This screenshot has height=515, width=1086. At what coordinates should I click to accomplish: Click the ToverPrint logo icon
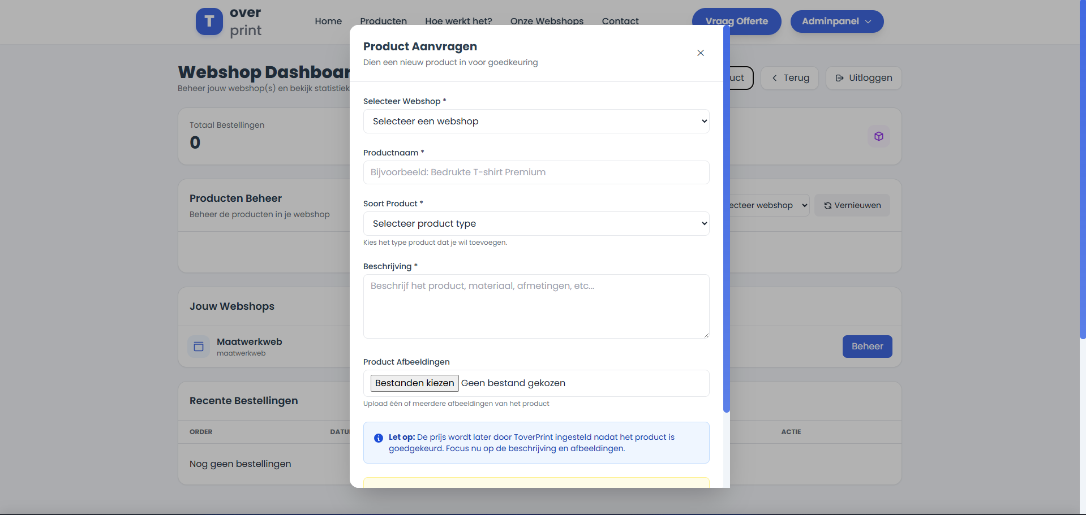[x=209, y=21]
